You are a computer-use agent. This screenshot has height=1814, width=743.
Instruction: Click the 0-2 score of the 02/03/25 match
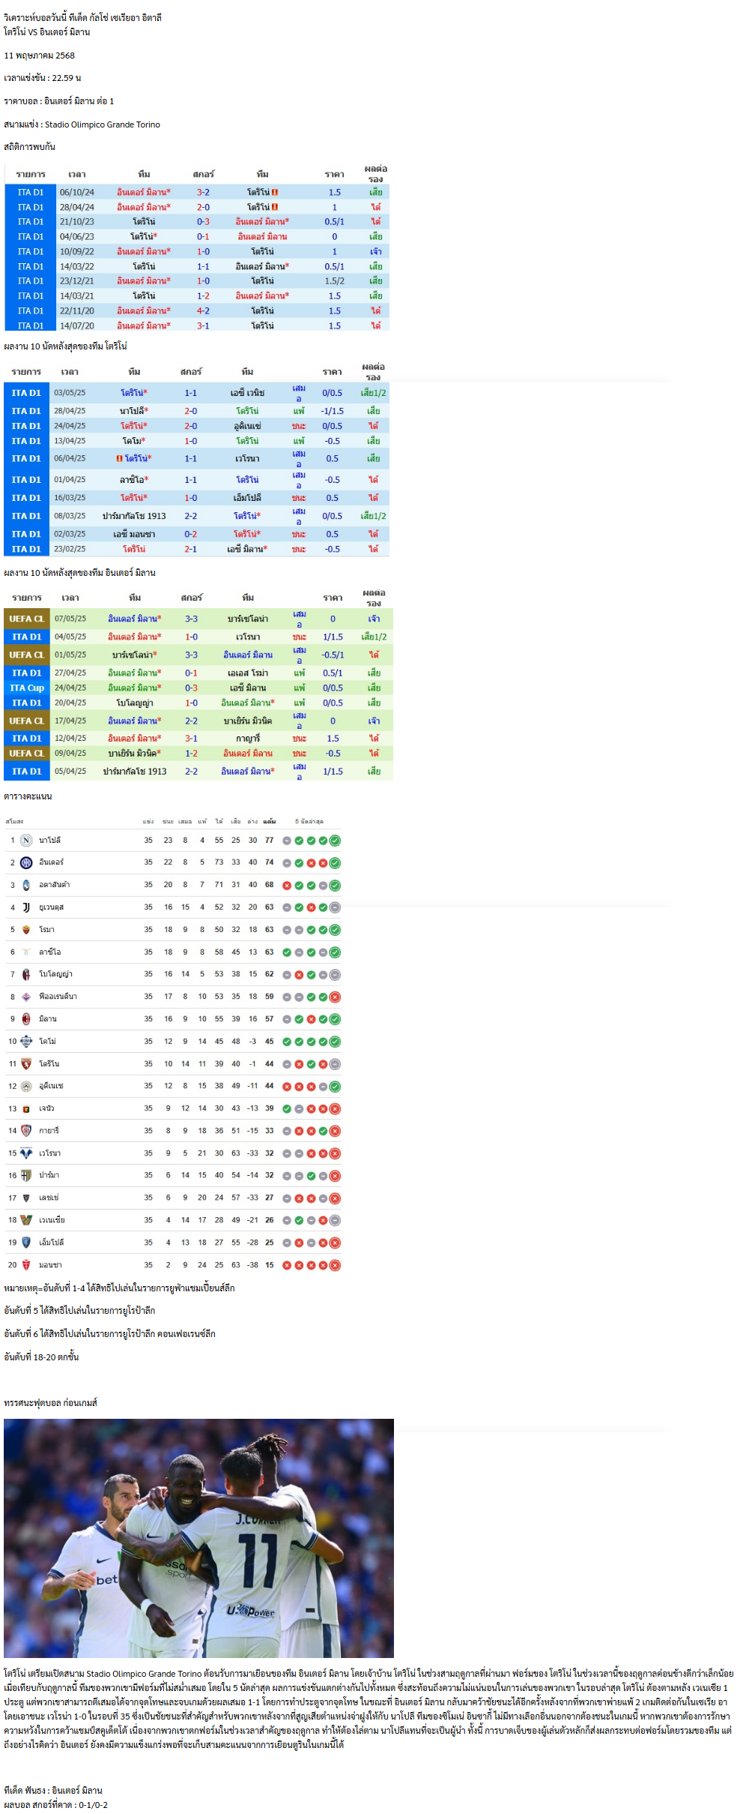point(191,534)
